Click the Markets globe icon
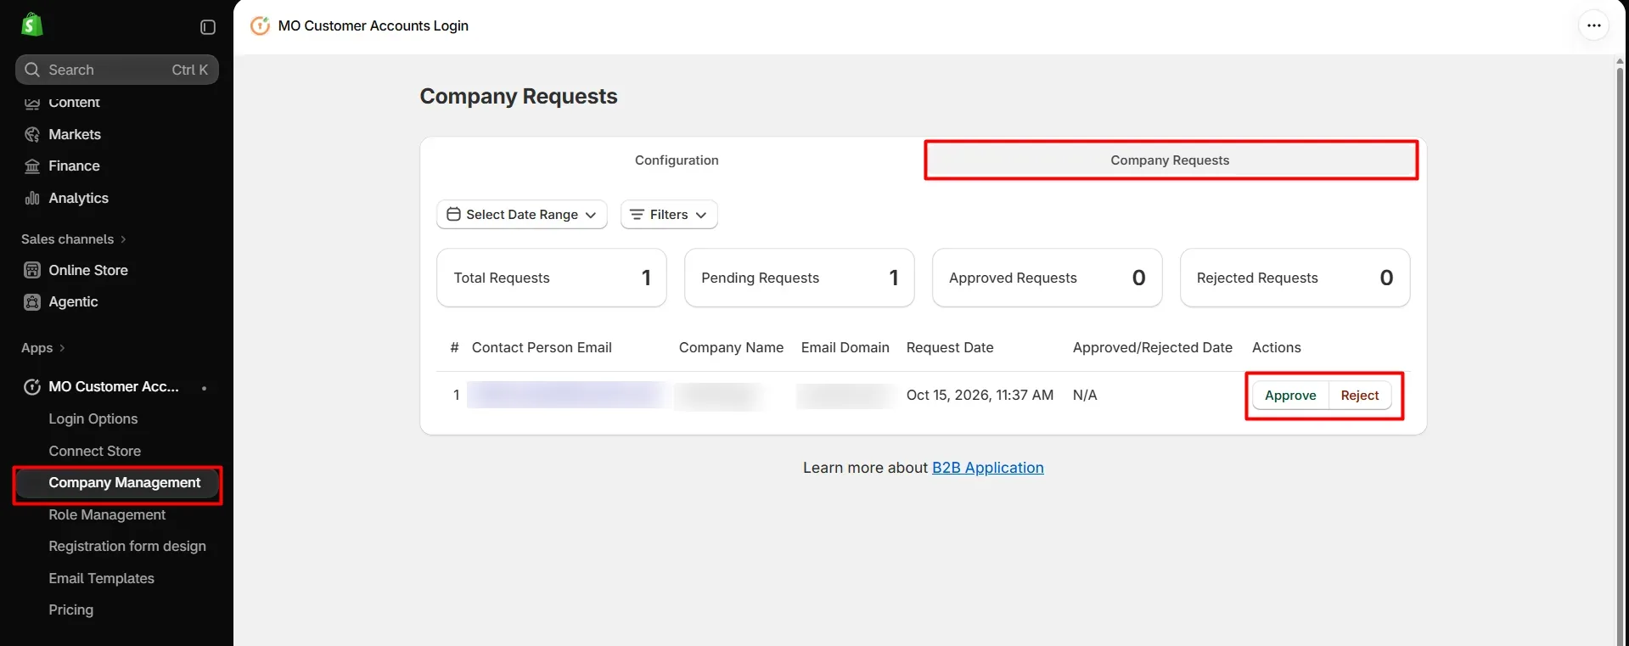 (x=32, y=134)
